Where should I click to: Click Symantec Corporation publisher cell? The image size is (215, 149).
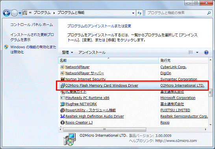coord(179,79)
